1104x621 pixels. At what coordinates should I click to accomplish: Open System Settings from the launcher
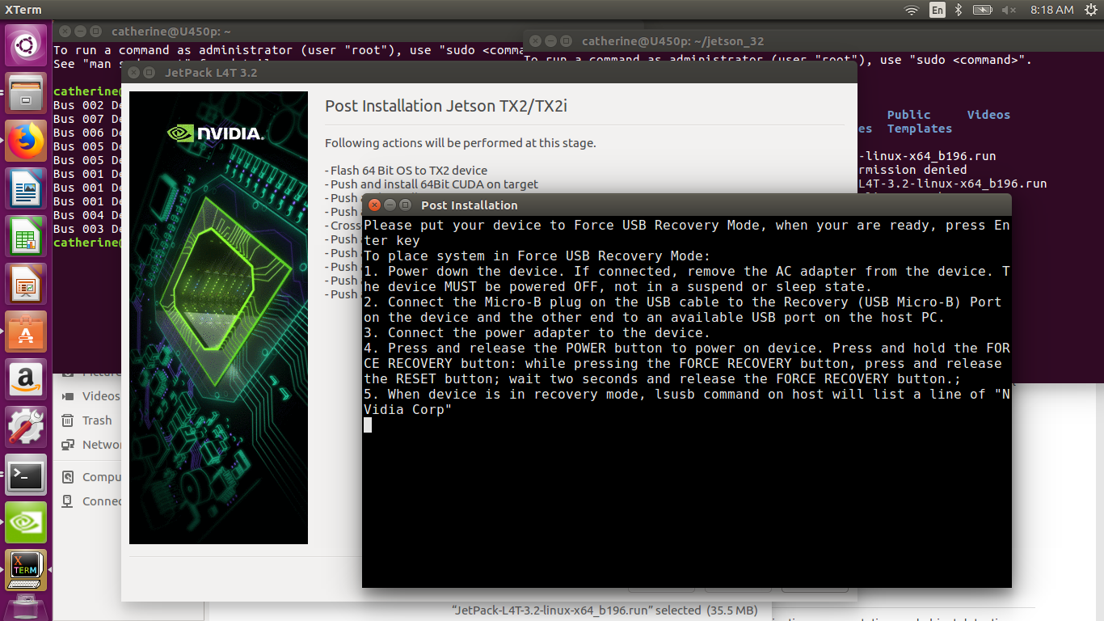pyautogui.click(x=27, y=427)
